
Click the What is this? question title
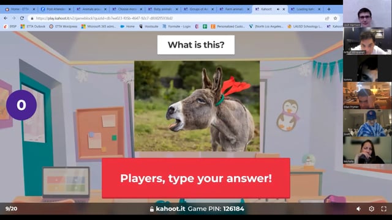pos(196,45)
